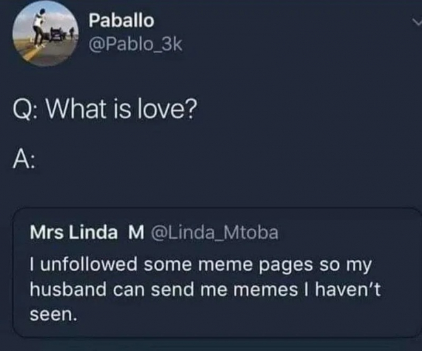Click the 'Q:' prefix of the tweet
Viewport: 422px width, 351px height.
click(x=25, y=109)
